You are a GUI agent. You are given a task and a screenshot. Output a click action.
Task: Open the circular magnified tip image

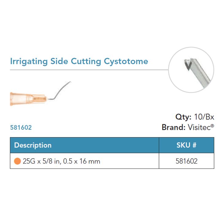pyautogui.click(x=192, y=70)
